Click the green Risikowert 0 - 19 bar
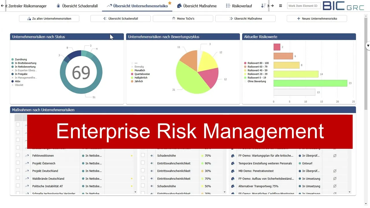370x208 pixels. point(310,83)
